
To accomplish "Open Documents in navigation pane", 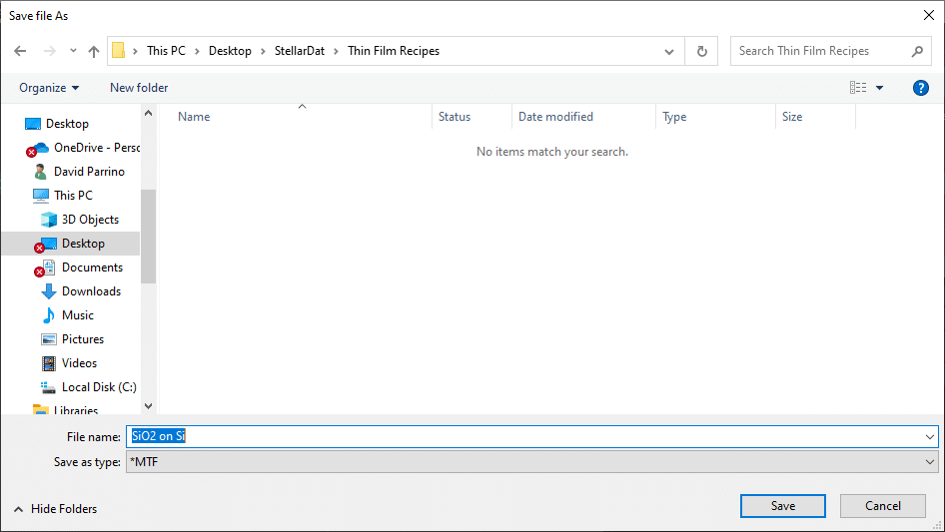I will click(x=92, y=267).
